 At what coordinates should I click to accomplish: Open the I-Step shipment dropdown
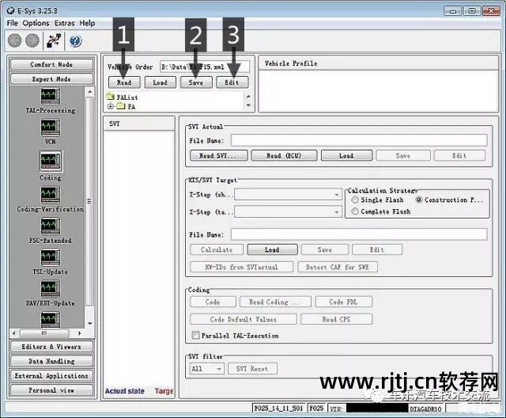pyautogui.click(x=288, y=194)
